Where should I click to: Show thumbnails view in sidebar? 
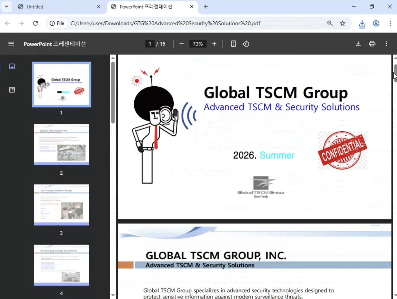pos(12,66)
